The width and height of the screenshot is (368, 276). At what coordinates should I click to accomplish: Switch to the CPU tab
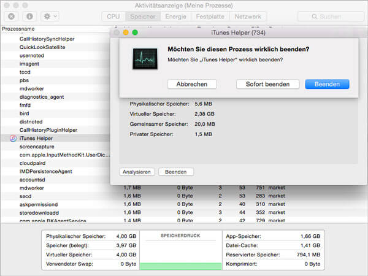[113, 17]
